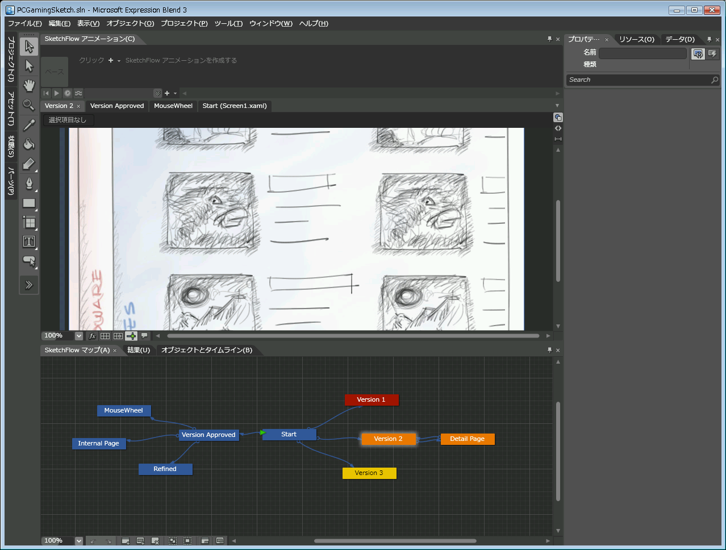Open the SketchFlow map zoom dropdown
Screen dimensions: 726x550
(79, 541)
